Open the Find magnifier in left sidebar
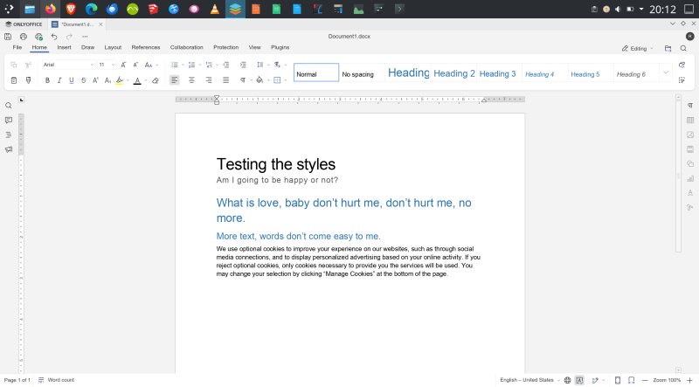This screenshot has height=387, width=699. 9,106
